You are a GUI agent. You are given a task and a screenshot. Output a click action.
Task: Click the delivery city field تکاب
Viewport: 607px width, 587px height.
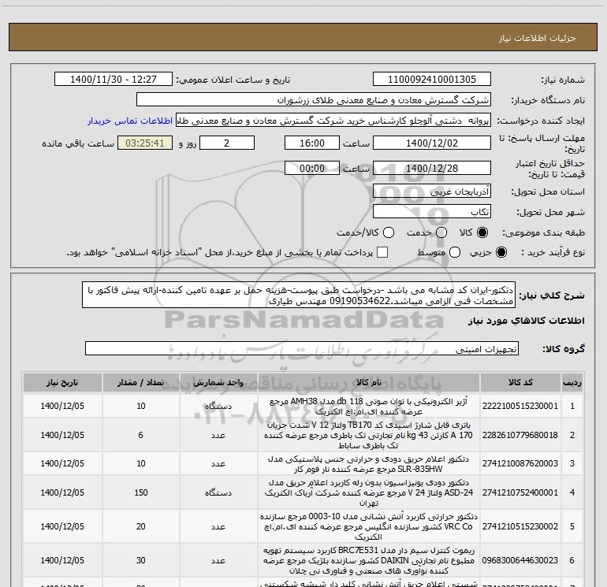432,211
